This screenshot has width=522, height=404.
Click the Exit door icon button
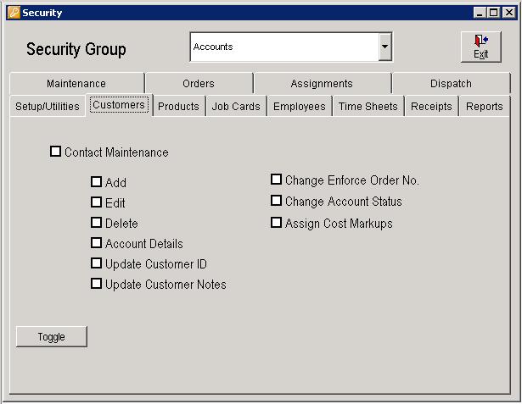pyautogui.click(x=480, y=47)
